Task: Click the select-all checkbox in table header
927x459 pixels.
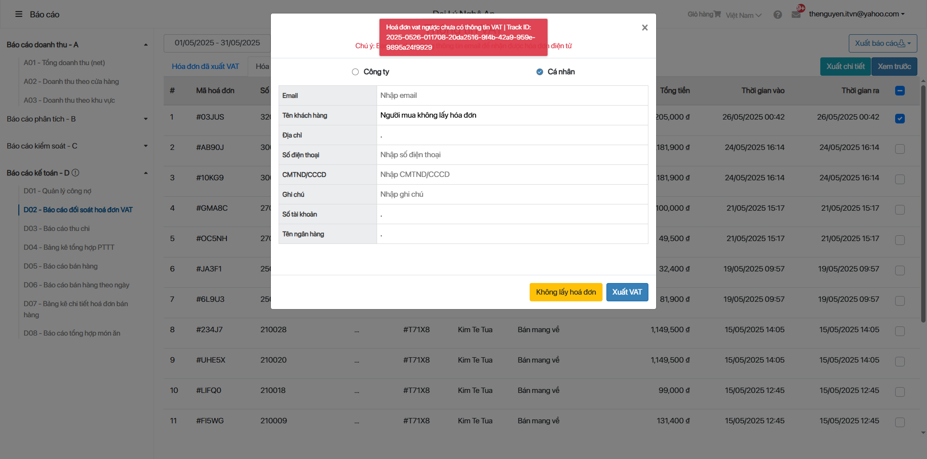Action: point(899,91)
